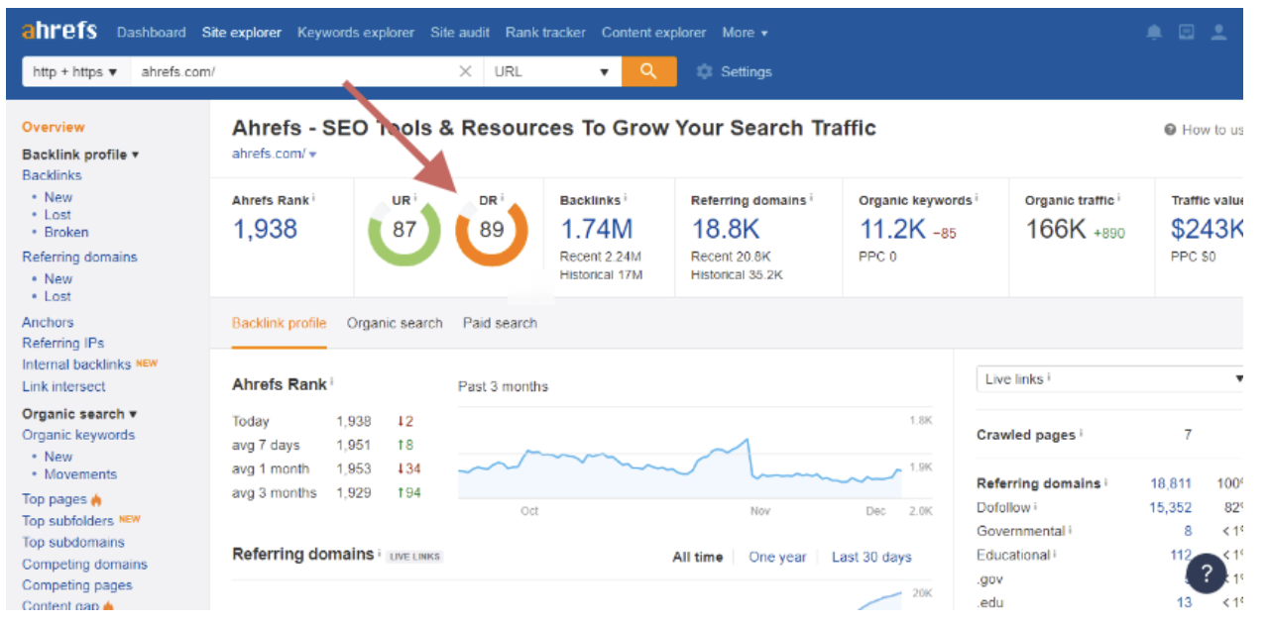Click the 18.8K referring domains count
The height and width of the screenshot is (625, 1269).
point(726,230)
